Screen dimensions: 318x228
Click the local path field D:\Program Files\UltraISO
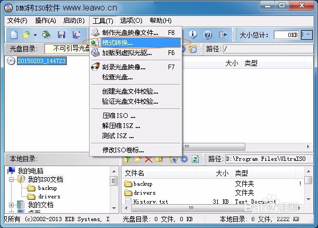pyautogui.click(x=269, y=159)
